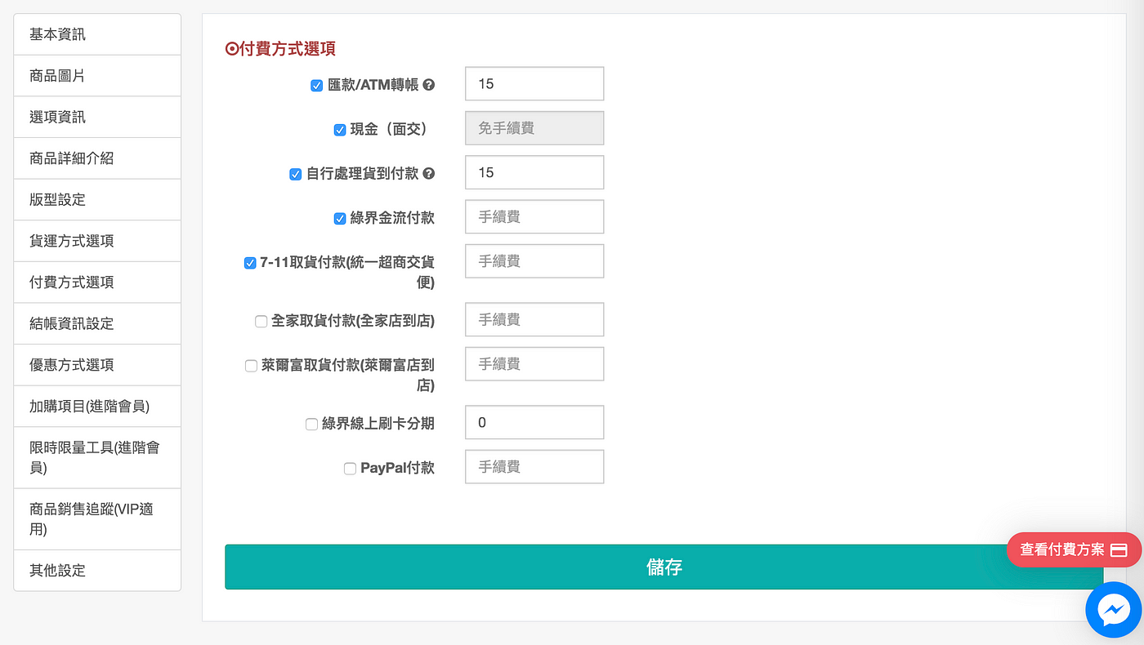The image size is (1144, 645).
Task: Go to 商品圖片 section
Action: click(x=97, y=76)
